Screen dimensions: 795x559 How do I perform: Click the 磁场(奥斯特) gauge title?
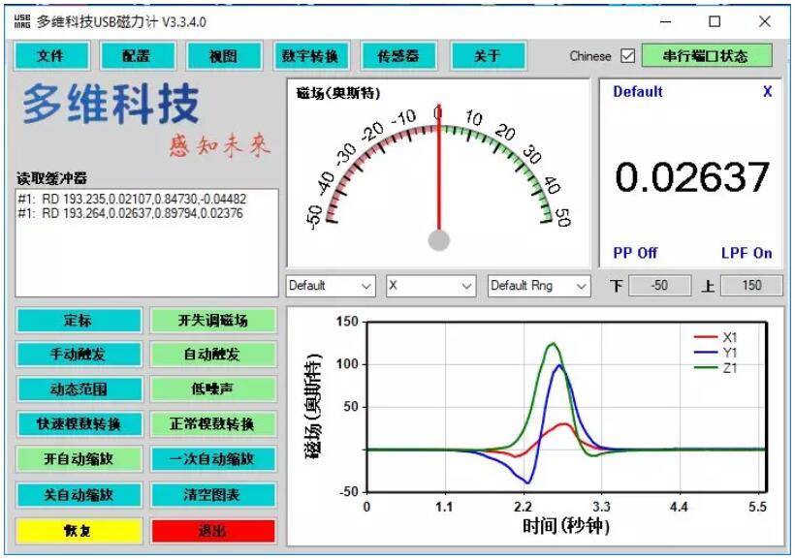coord(338,93)
